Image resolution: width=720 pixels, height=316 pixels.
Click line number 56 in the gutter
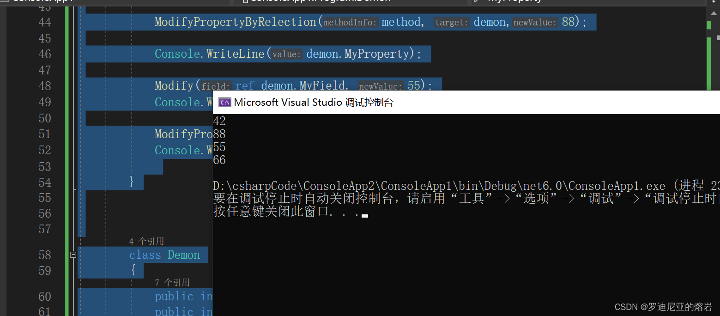45,213
